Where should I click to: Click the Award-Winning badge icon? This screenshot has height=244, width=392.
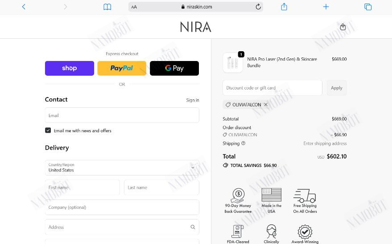coord(305,232)
